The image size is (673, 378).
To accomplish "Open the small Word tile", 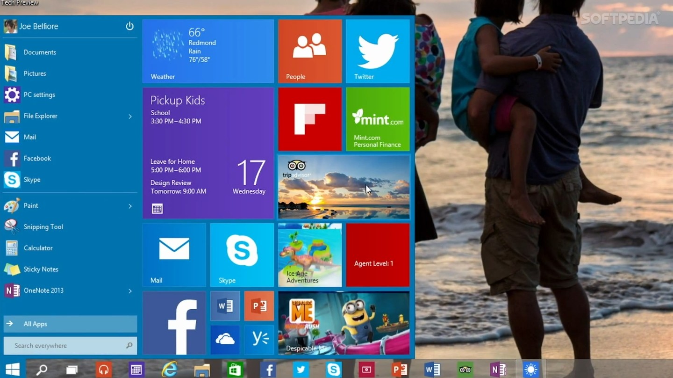I will pos(225,306).
